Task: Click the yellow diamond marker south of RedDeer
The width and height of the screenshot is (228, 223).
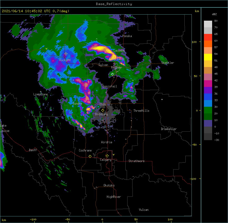Action: [112, 74]
